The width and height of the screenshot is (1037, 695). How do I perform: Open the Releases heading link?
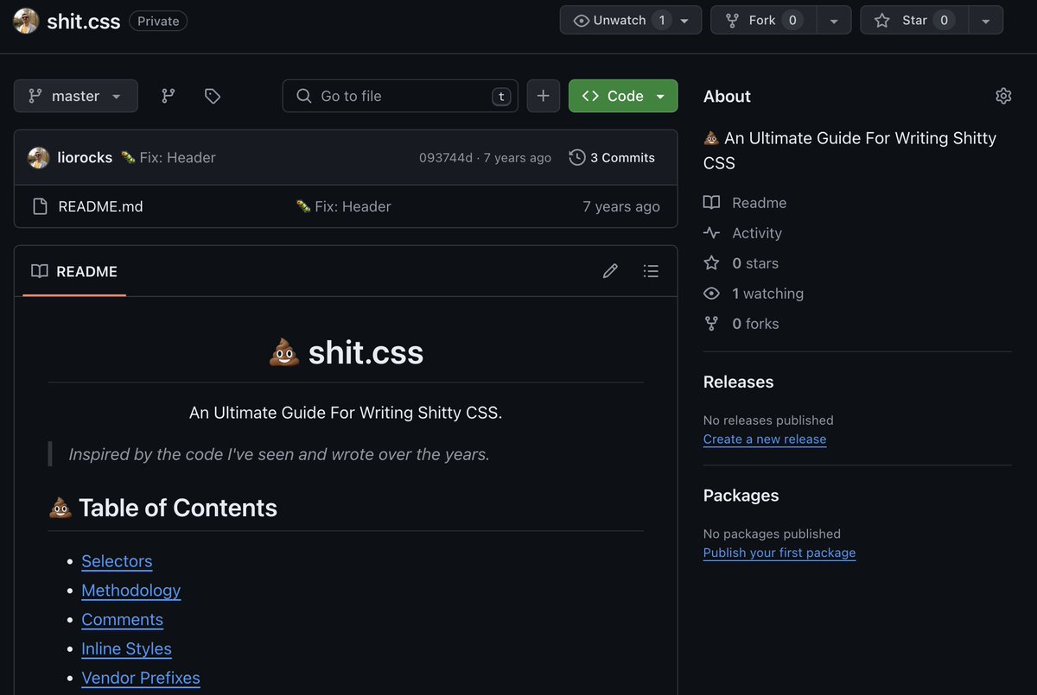738,382
